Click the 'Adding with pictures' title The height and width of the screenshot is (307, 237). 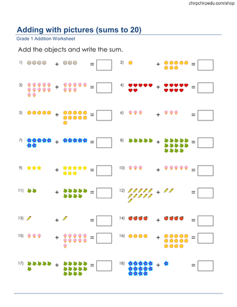pyautogui.click(x=79, y=29)
